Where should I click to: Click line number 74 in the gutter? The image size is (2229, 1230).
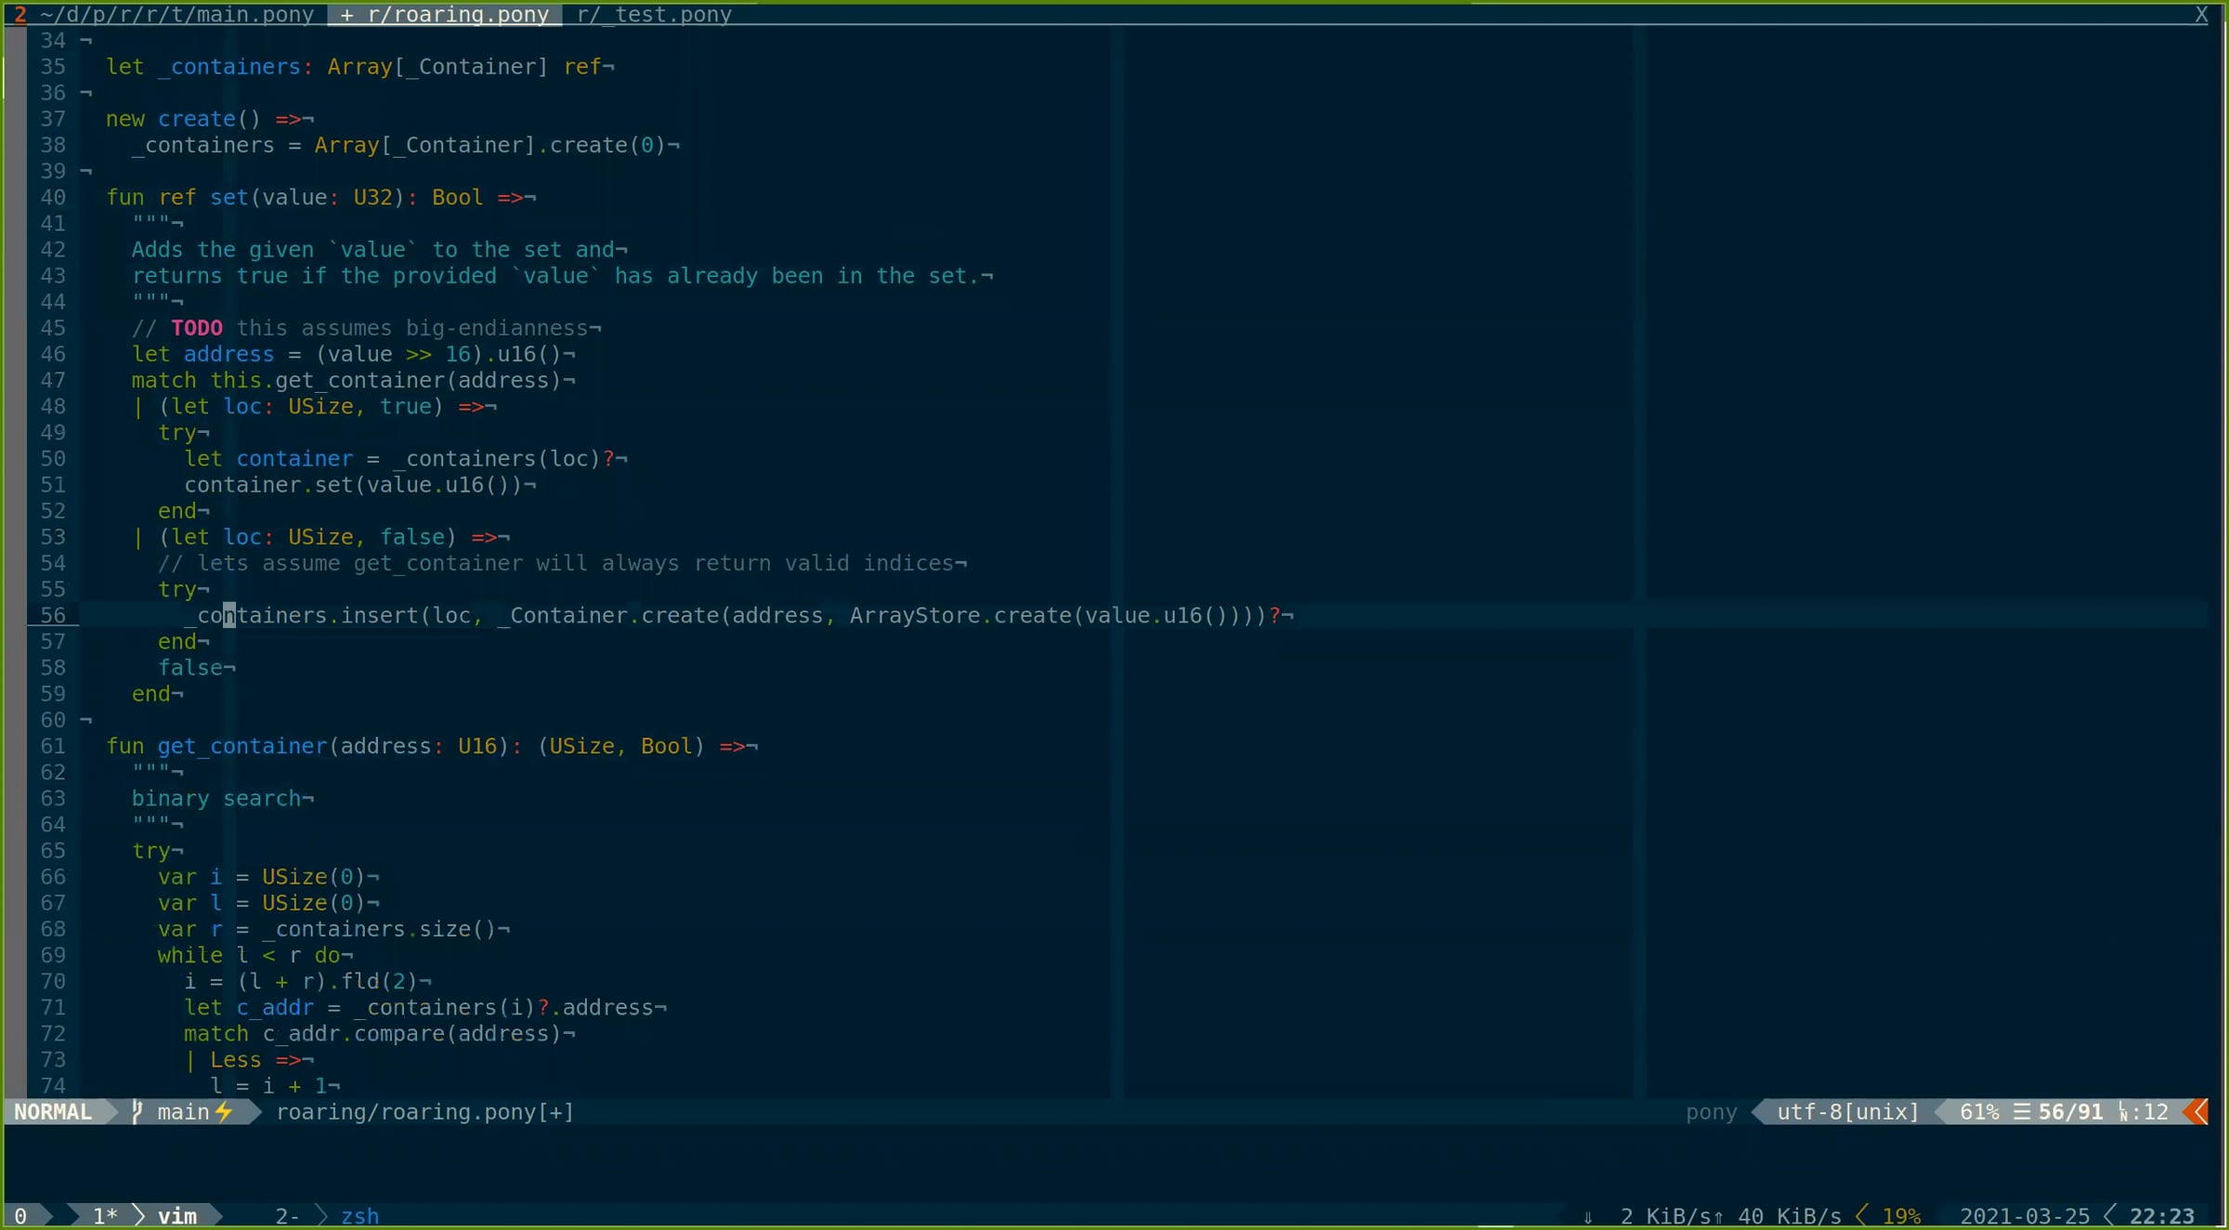[53, 1085]
